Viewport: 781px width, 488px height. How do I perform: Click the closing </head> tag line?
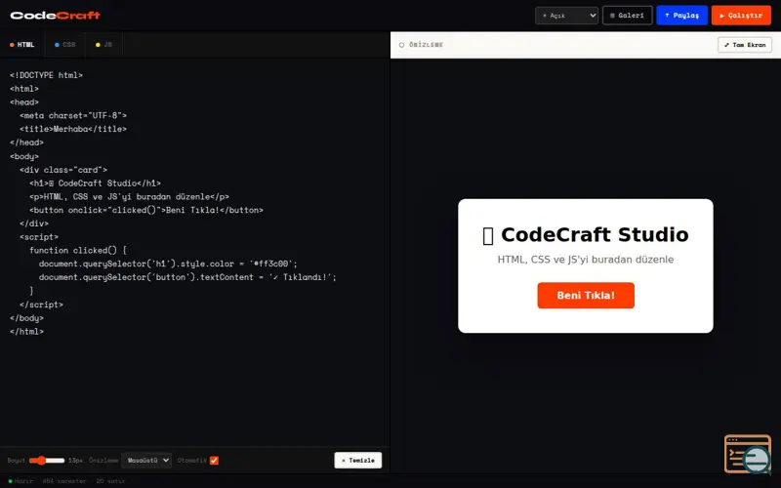click(27, 142)
